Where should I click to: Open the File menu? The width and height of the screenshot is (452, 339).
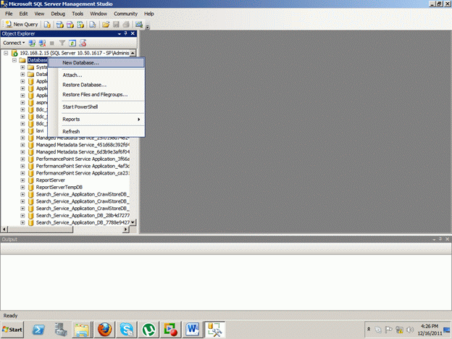9,14
